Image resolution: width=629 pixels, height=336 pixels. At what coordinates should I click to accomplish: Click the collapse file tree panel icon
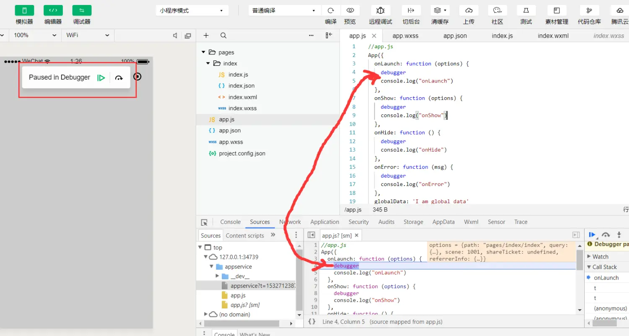click(x=329, y=36)
